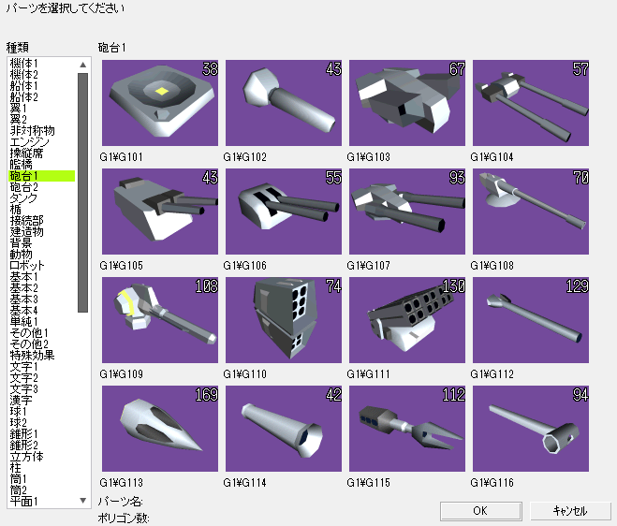Click the OK button
This screenshot has width=617, height=526.
tap(480, 511)
